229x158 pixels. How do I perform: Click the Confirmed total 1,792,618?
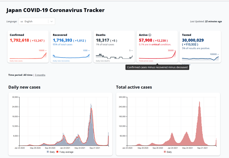point(19,40)
